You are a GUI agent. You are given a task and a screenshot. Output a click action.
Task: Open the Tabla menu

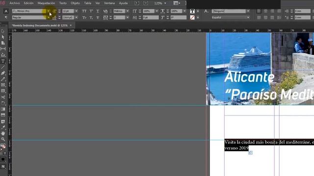pyautogui.click(x=87, y=3)
